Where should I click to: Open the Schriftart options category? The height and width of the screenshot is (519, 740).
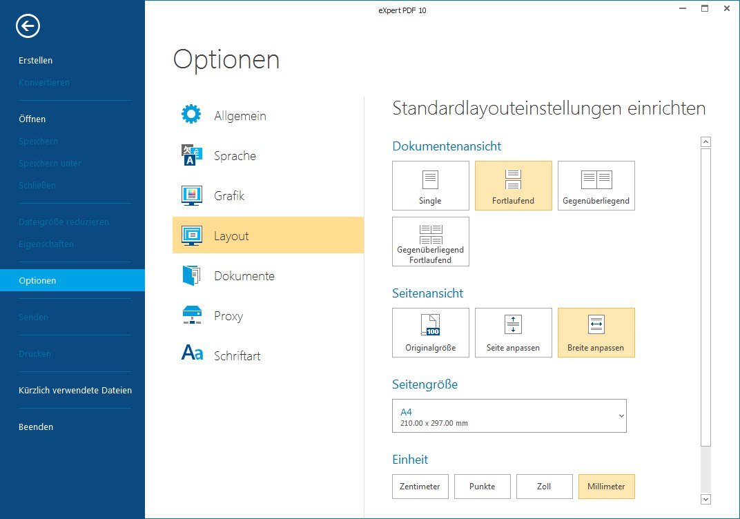tap(268, 355)
